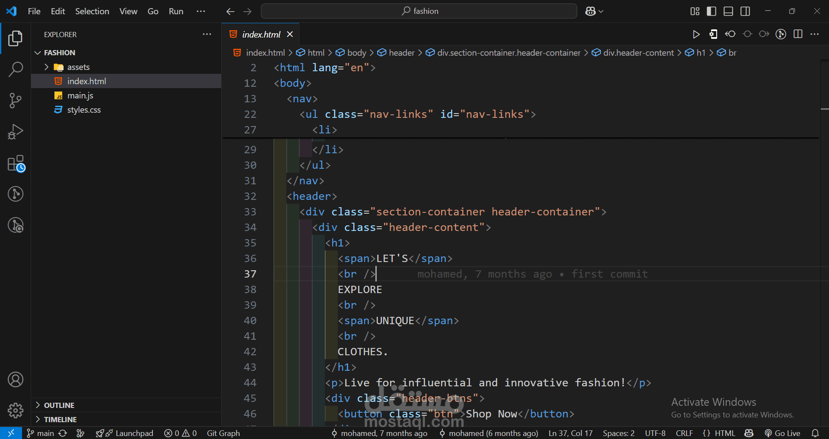The height and width of the screenshot is (439, 829).
Task: Click the Git Graph status bar button
Action: 223,433
